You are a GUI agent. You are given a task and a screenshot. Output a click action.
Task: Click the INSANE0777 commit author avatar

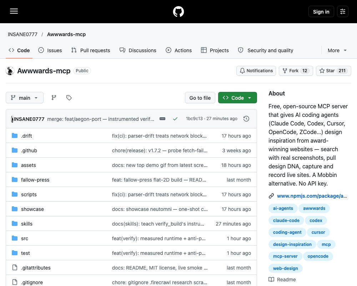tap(12, 119)
